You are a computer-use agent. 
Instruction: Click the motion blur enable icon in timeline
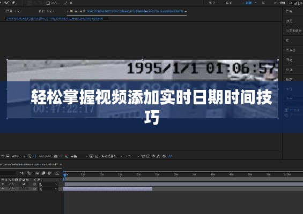point(49,173)
